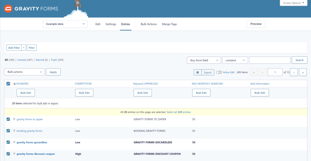Viewport: 311px width, 161px height.
Task: Click the bulk edit link in selection notice
Action: pos(42,103)
